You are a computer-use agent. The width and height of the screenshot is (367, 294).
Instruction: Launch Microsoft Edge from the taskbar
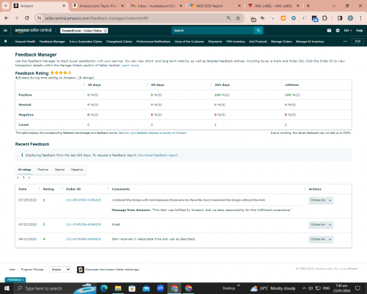pyautogui.click(x=104, y=288)
